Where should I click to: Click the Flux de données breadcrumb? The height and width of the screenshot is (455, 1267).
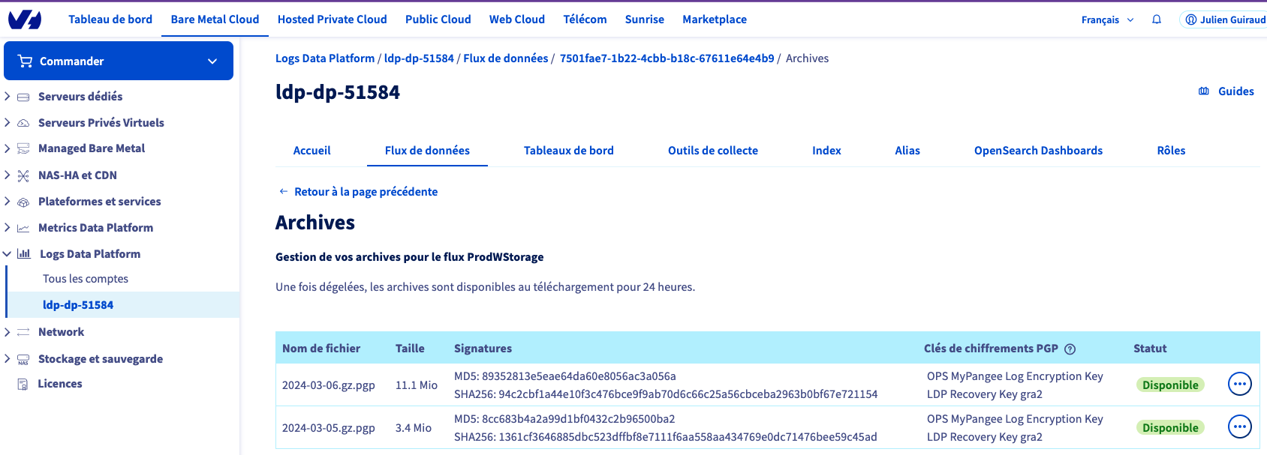pos(505,58)
